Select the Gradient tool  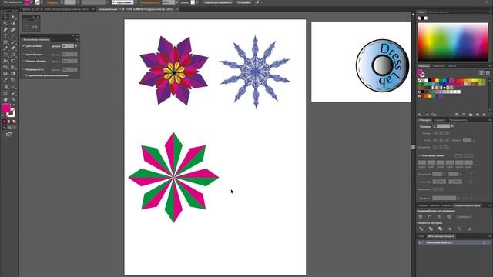point(13,74)
